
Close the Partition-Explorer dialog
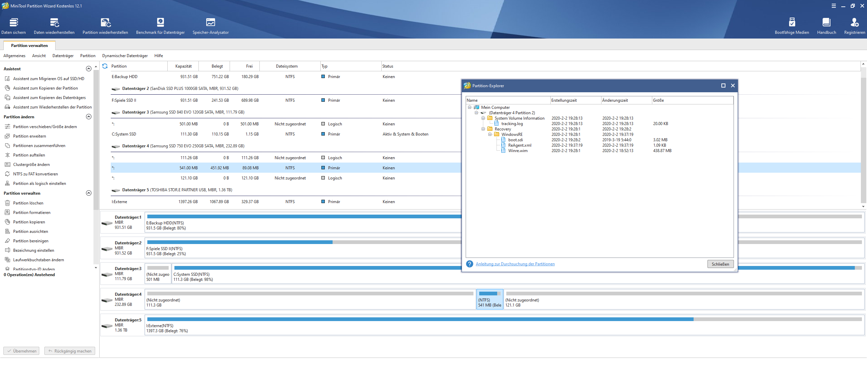tap(733, 86)
